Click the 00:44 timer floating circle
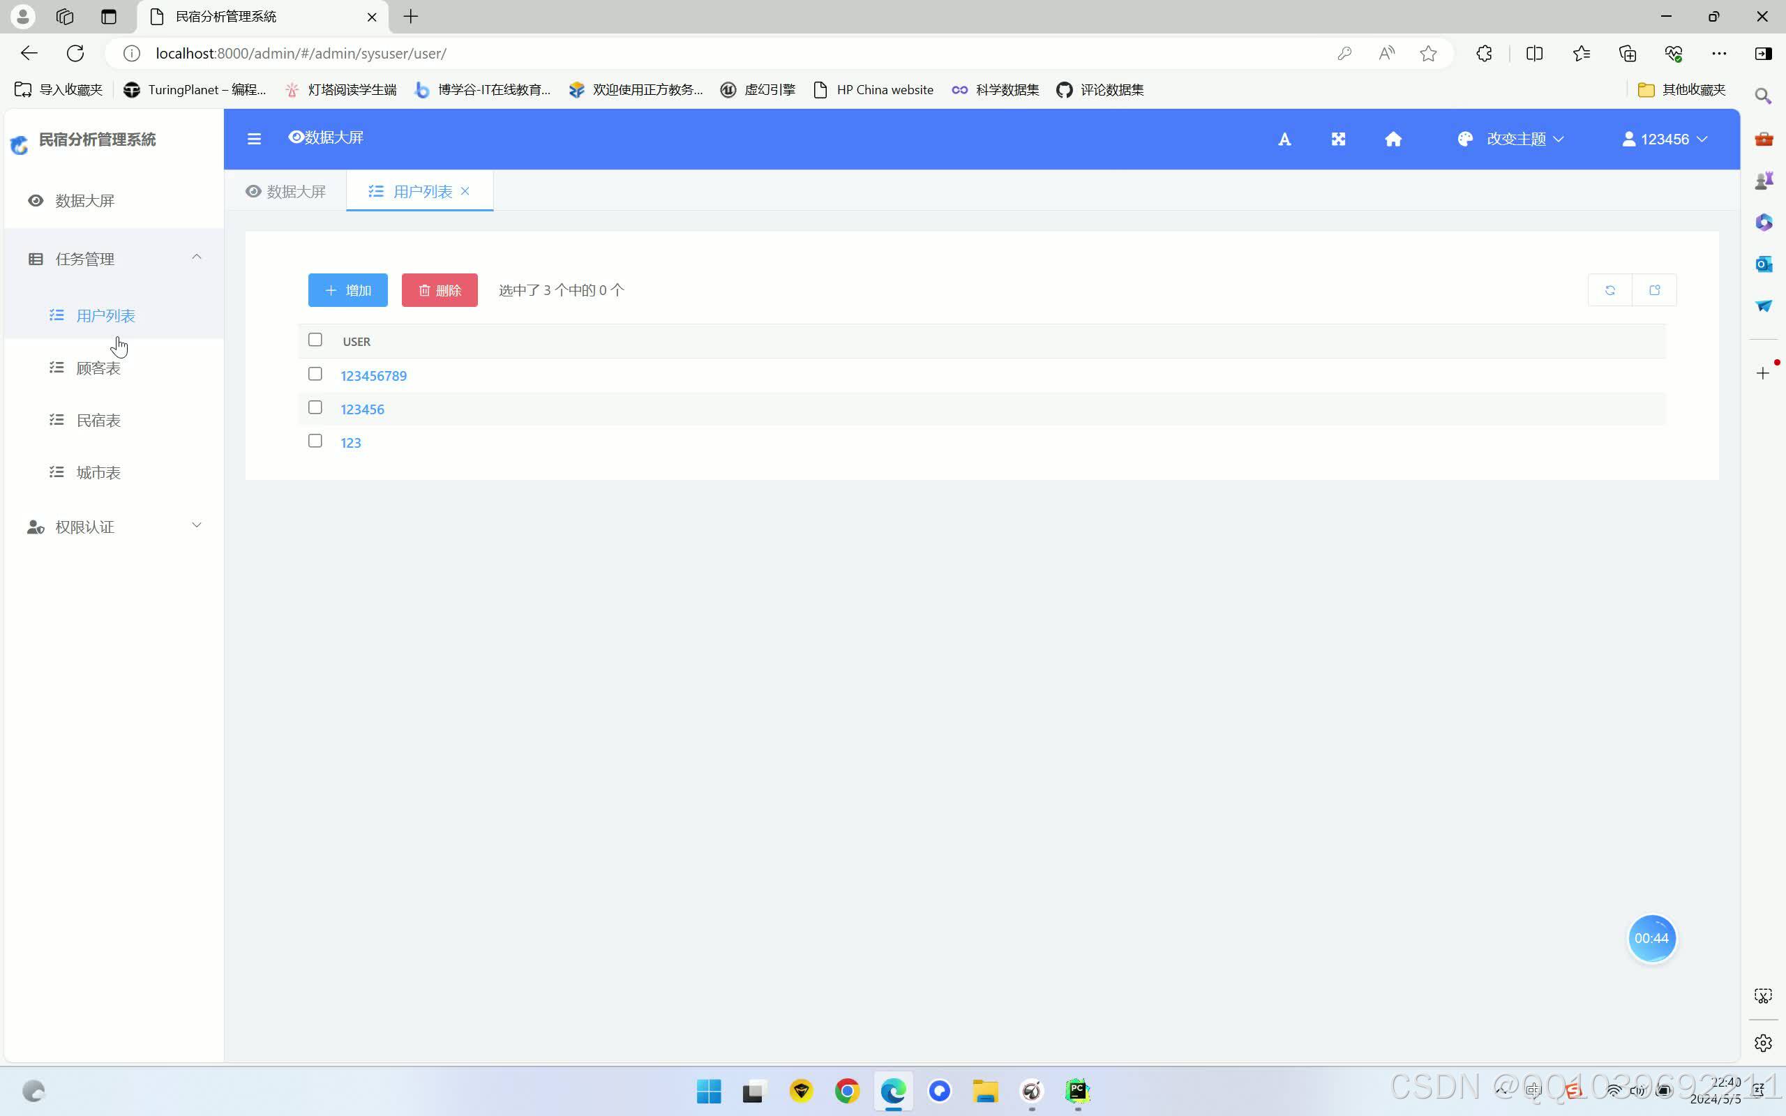The image size is (1786, 1116). 1651,938
